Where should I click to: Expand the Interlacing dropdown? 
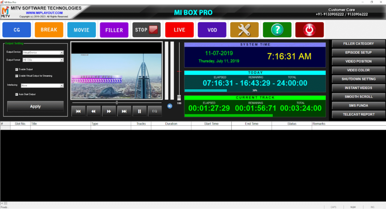tap(62, 85)
